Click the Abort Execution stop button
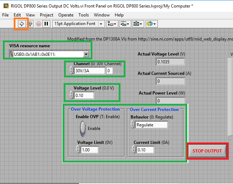233x184 pixels. click(x=38, y=24)
